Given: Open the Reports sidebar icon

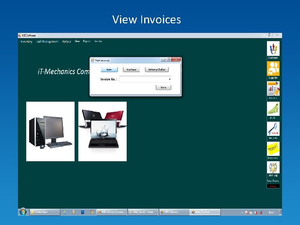Looking at the screenshot, I should click(x=273, y=89).
